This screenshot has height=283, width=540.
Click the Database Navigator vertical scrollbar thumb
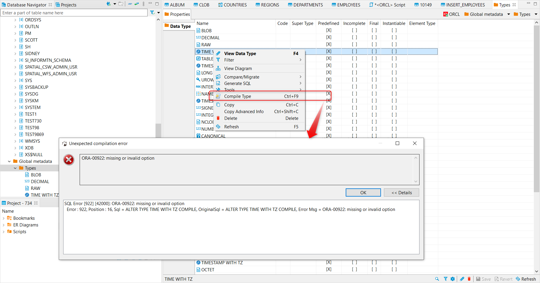pos(158,130)
